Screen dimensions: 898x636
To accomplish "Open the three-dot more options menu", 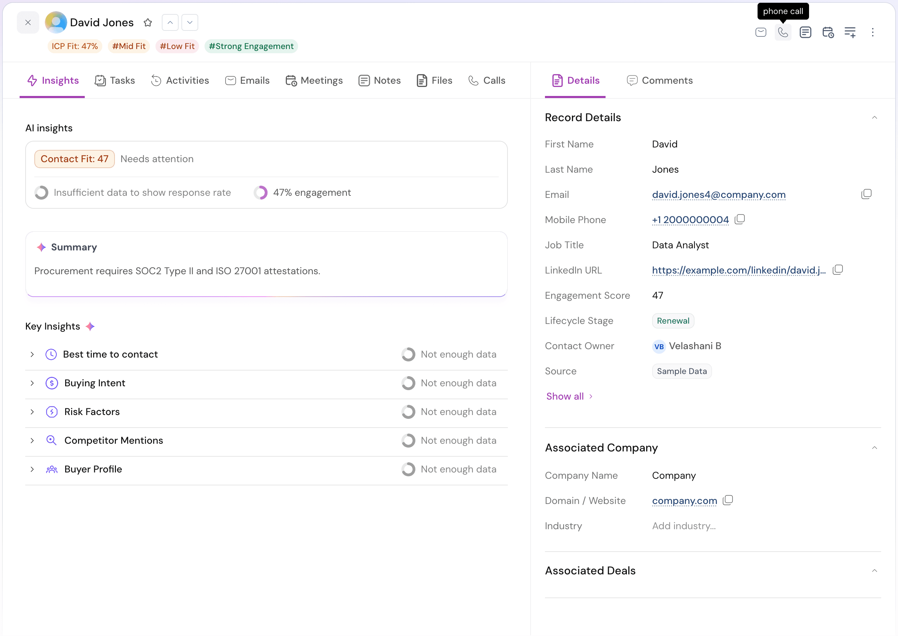I will click(872, 32).
